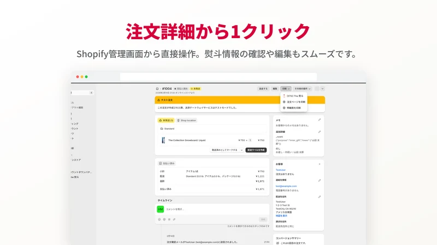
Task: Edit 配送先住所 with its pencil icon
Action: (x=320, y=197)
